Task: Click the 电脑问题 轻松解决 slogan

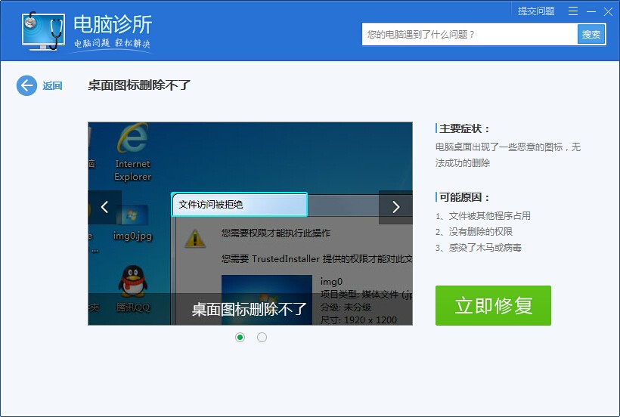Action: point(113,43)
